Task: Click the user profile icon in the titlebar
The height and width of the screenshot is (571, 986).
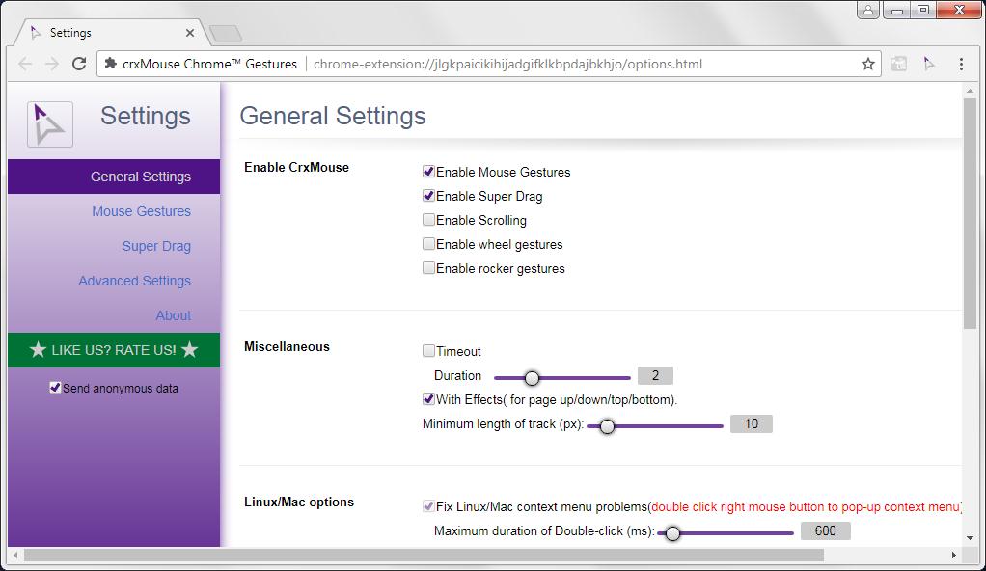Action: tap(867, 11)
